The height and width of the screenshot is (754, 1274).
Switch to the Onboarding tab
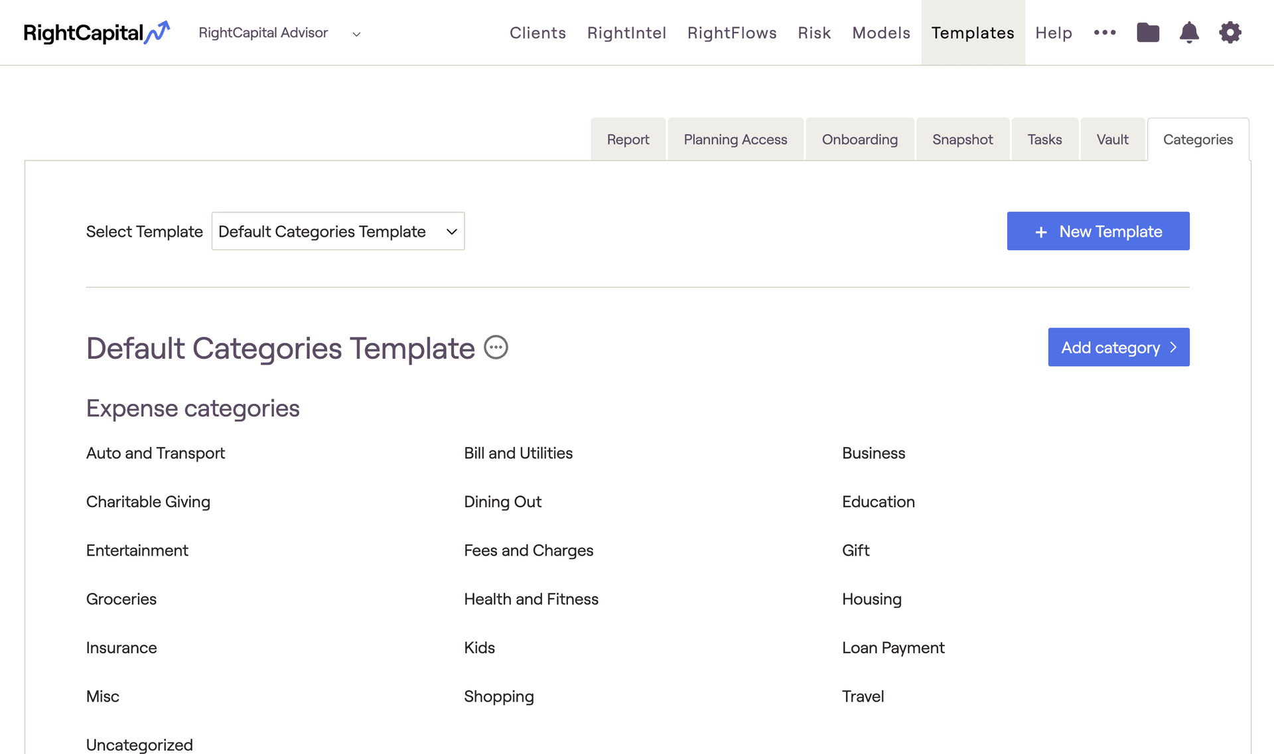click(859, 139)
